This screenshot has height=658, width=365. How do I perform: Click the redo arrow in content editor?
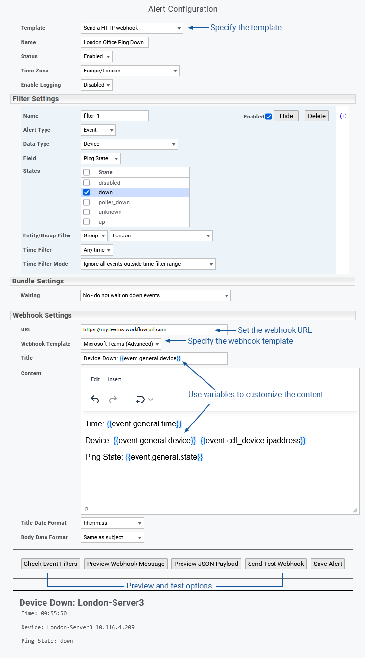click(113, 399)
